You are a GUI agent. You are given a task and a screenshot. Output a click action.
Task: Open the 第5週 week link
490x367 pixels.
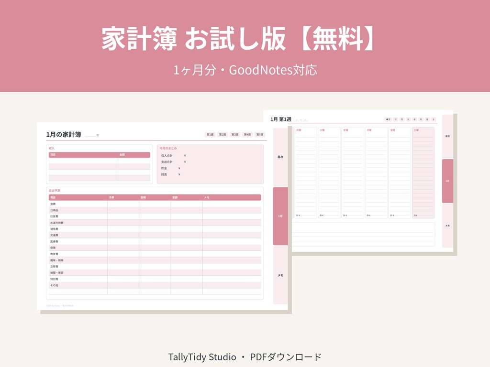tap(260, 134)
